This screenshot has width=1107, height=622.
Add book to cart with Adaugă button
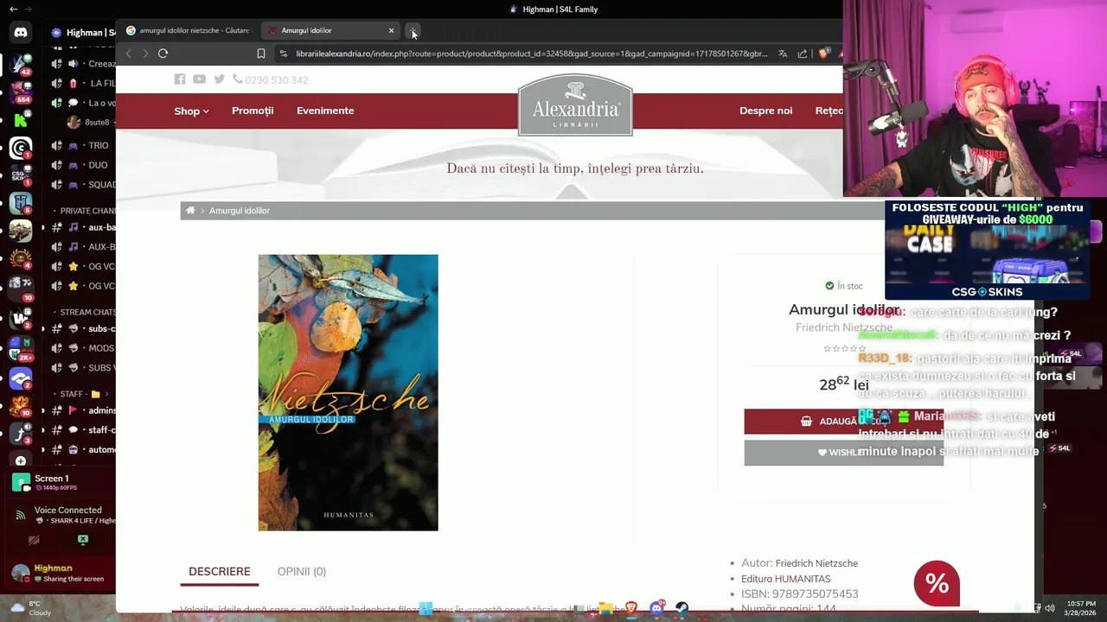843,422
